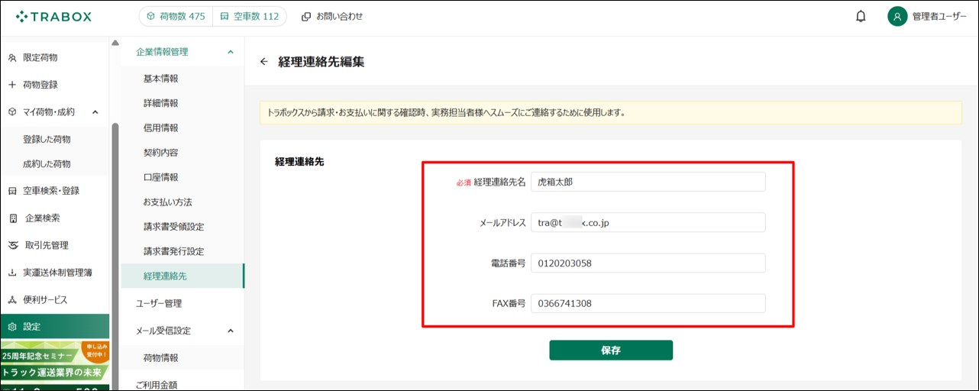
Task: Collapse the メール受信設定 chevron
Action: point(230,331)
